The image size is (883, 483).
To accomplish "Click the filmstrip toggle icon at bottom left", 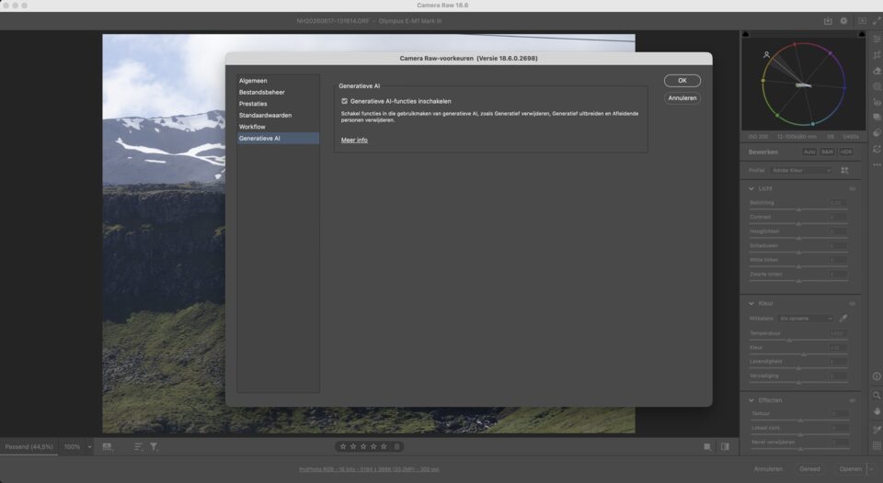I will (107, 447).
